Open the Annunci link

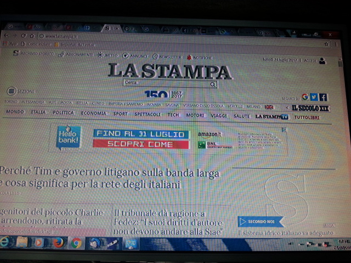[x=135, y=56]
